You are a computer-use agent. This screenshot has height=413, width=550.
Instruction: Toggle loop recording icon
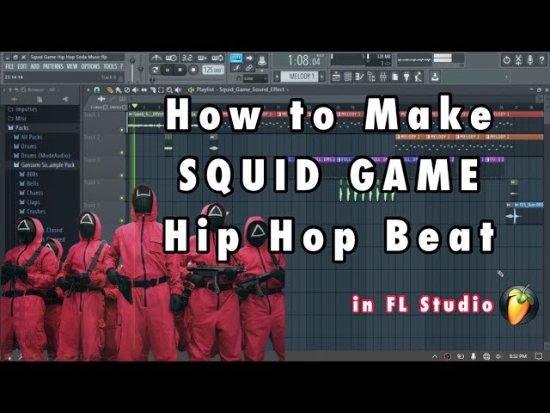tap(217, 58)
